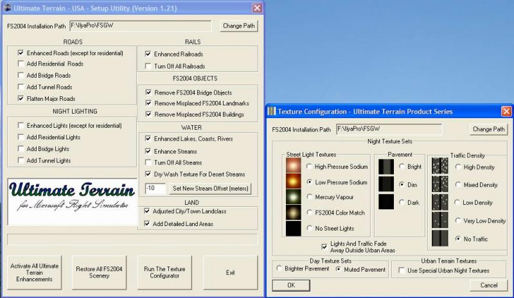Image resolution: width=514 pixels, height=298 pixels.
Task: Select Muted Pavement day texture
Action: 339,269
